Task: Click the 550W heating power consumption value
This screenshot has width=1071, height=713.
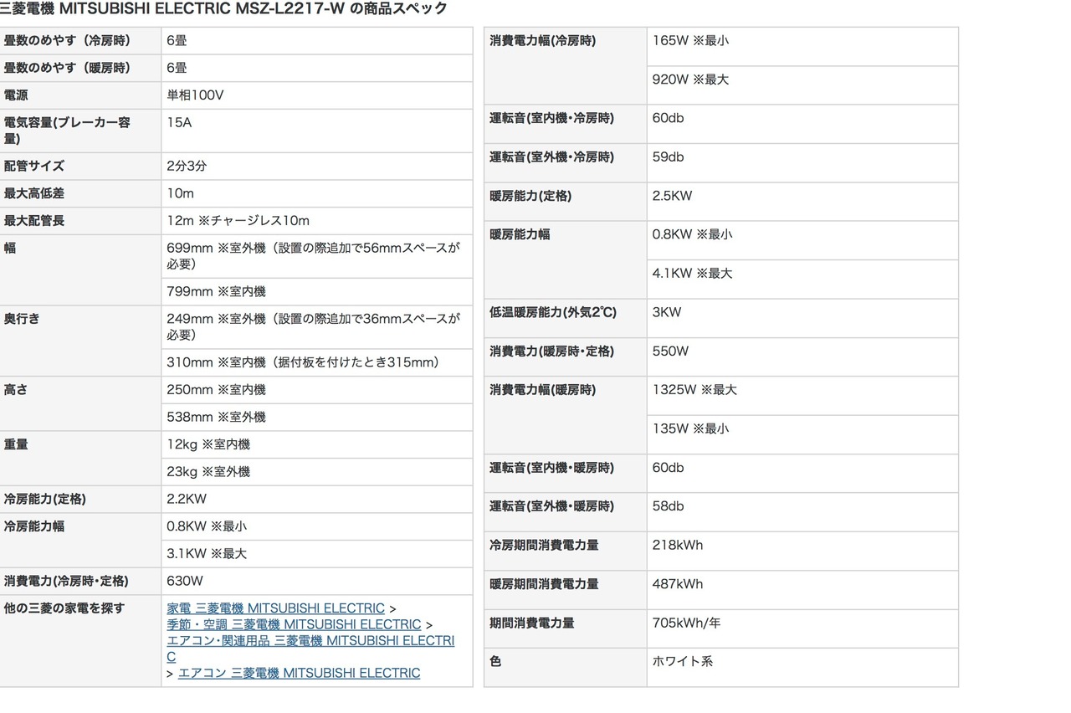Action: pyautogui.click(x=670, y=351)
